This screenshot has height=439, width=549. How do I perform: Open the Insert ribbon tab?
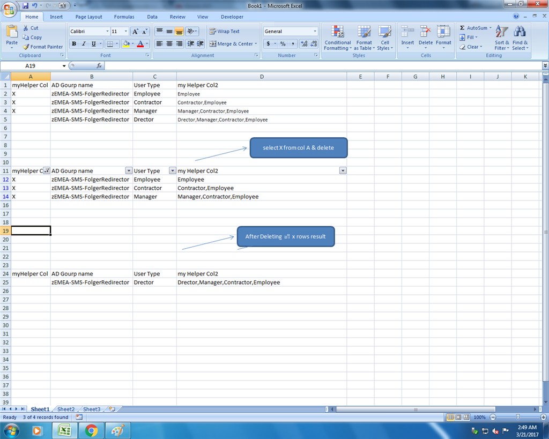click(56, 17)
